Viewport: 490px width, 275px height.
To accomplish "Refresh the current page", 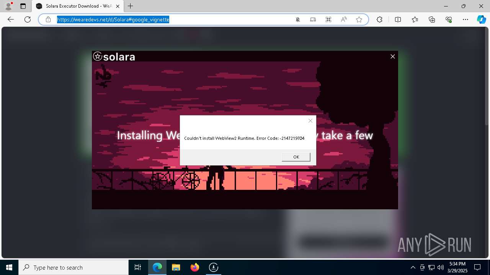I will tap(28, 19).
